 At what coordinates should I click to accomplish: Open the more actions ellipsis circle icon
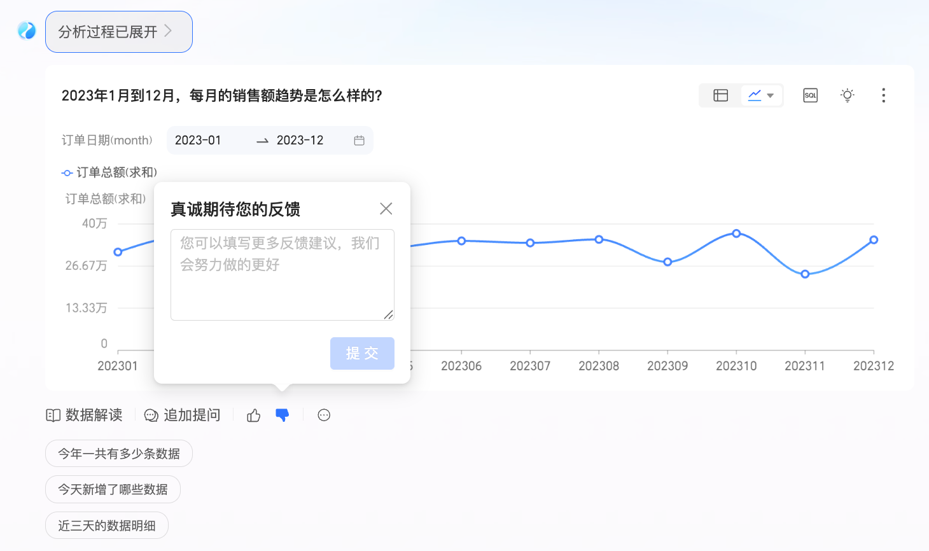click(324, 415)
